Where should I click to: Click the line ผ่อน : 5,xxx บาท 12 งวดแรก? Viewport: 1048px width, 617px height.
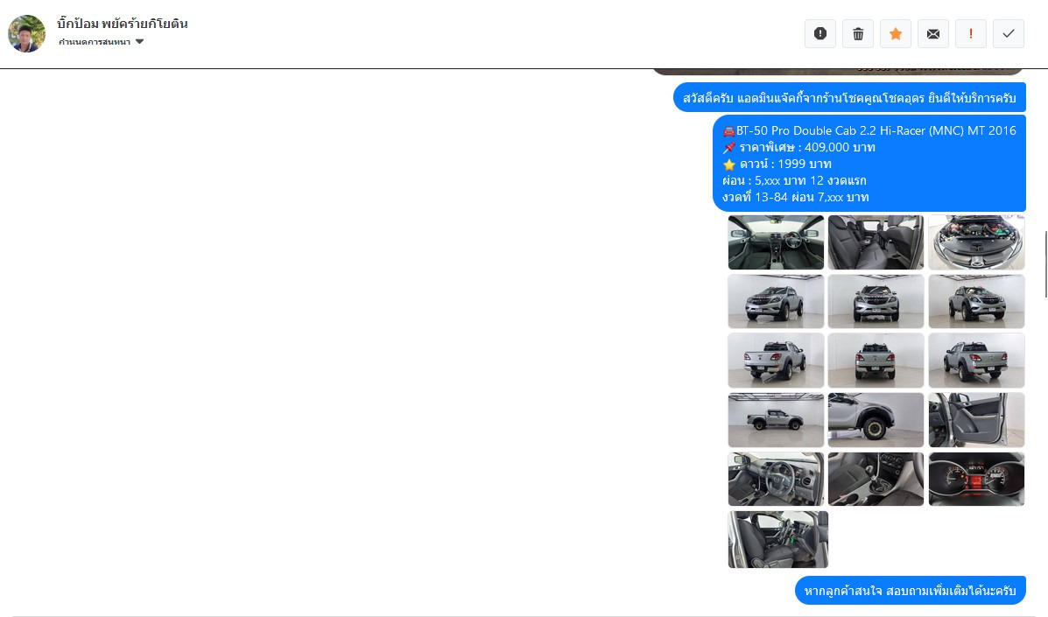click(794, 180)
